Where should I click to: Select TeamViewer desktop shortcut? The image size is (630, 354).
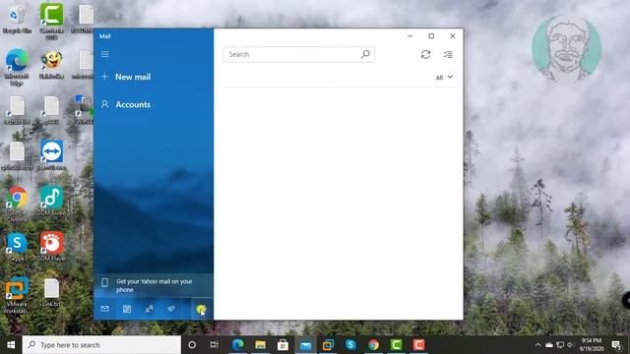(51, 155)
